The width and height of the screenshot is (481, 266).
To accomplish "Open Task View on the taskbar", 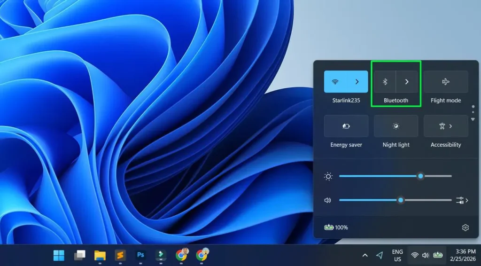I will pyautogui.click(x=79, y=255).
